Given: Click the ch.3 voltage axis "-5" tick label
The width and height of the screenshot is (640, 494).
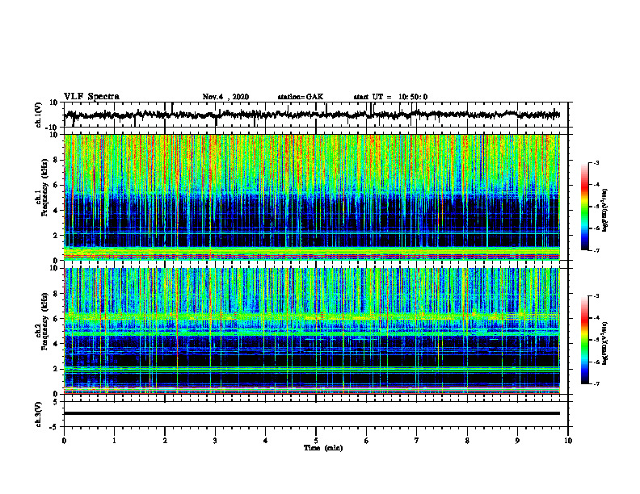Looking at the screenshot, I should [54, 427].
